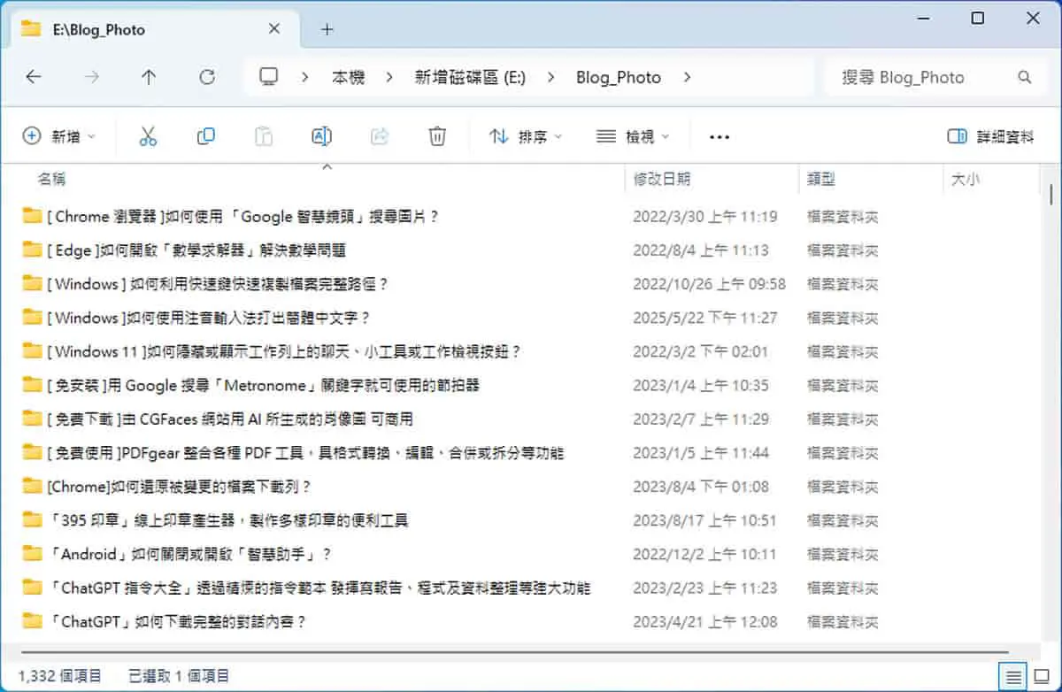Click the Rename icon in toolbar
This screenshot has width=1062, height=692.
(321, 136)
